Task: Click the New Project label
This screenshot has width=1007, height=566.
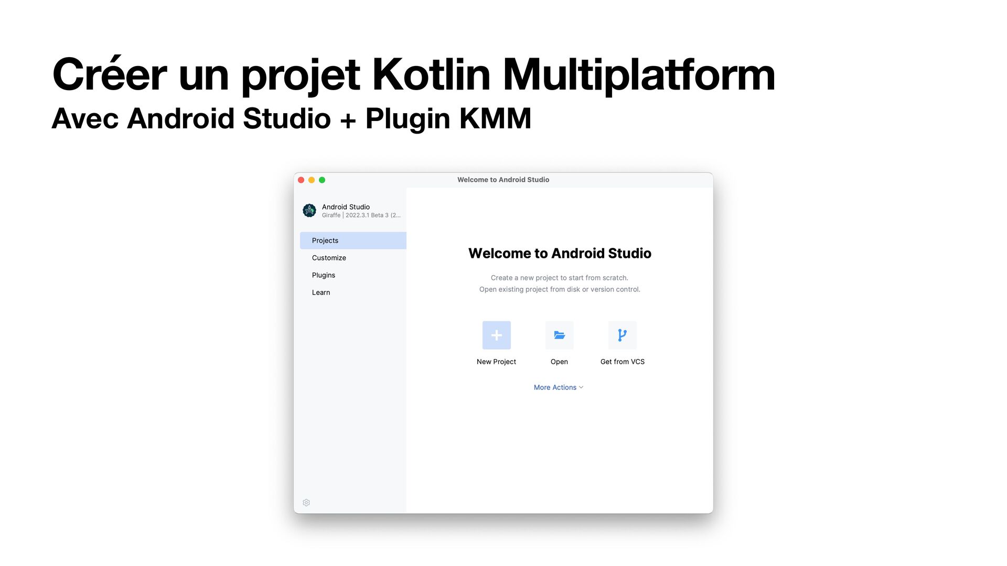Action: click(496, 362)
